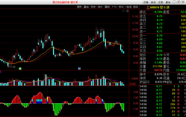
Task: Select the 画线 drawing tool
Action: click(x=107, y=7)
